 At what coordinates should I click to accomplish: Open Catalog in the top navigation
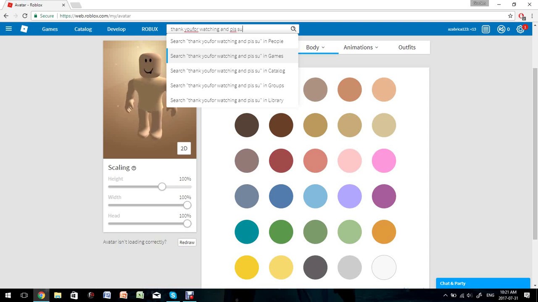click(x=83, y=29)
